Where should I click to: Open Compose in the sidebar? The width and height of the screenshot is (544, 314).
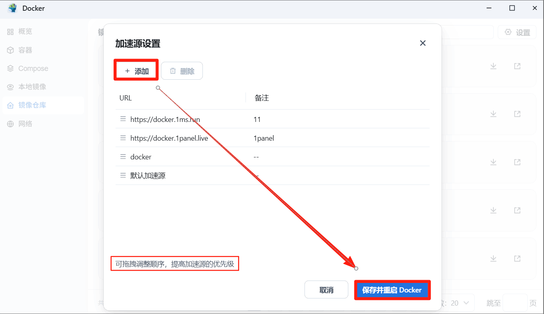[x=43, y=69]
